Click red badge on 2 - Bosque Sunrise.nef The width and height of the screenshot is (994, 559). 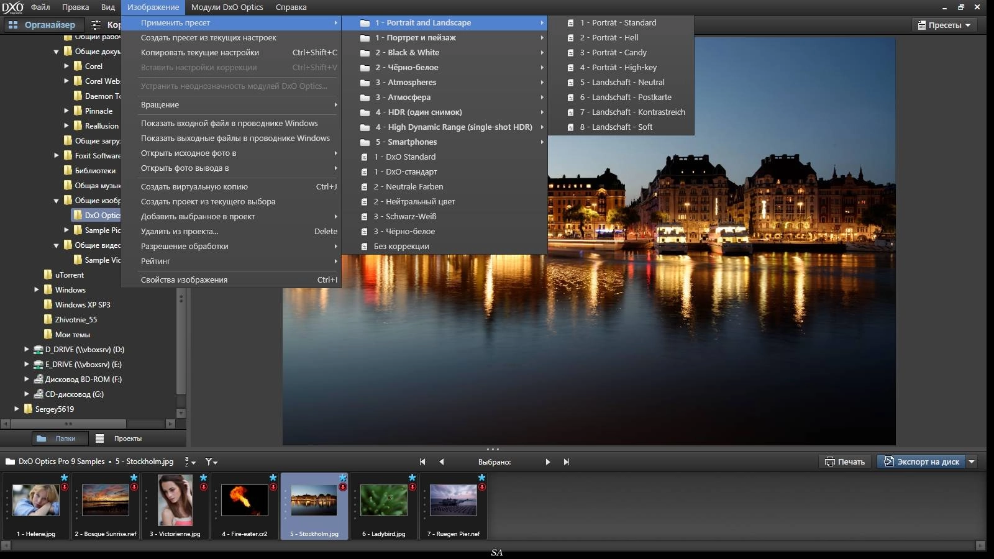pyautogui.click(x=134, y=487)
